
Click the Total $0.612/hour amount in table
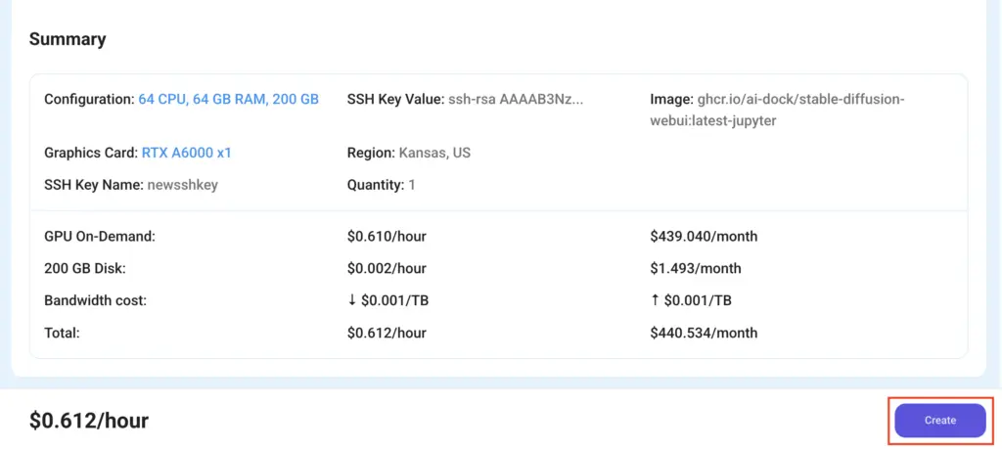point(387,333)
